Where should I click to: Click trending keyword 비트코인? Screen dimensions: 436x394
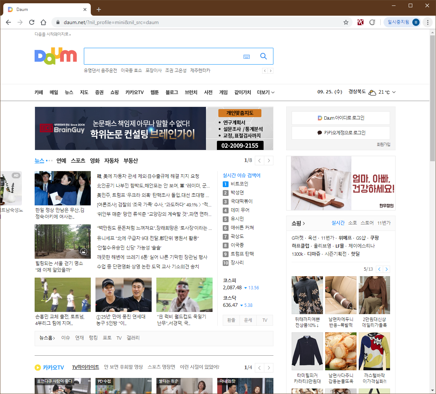pyautogui.click(x=240, y=184)
